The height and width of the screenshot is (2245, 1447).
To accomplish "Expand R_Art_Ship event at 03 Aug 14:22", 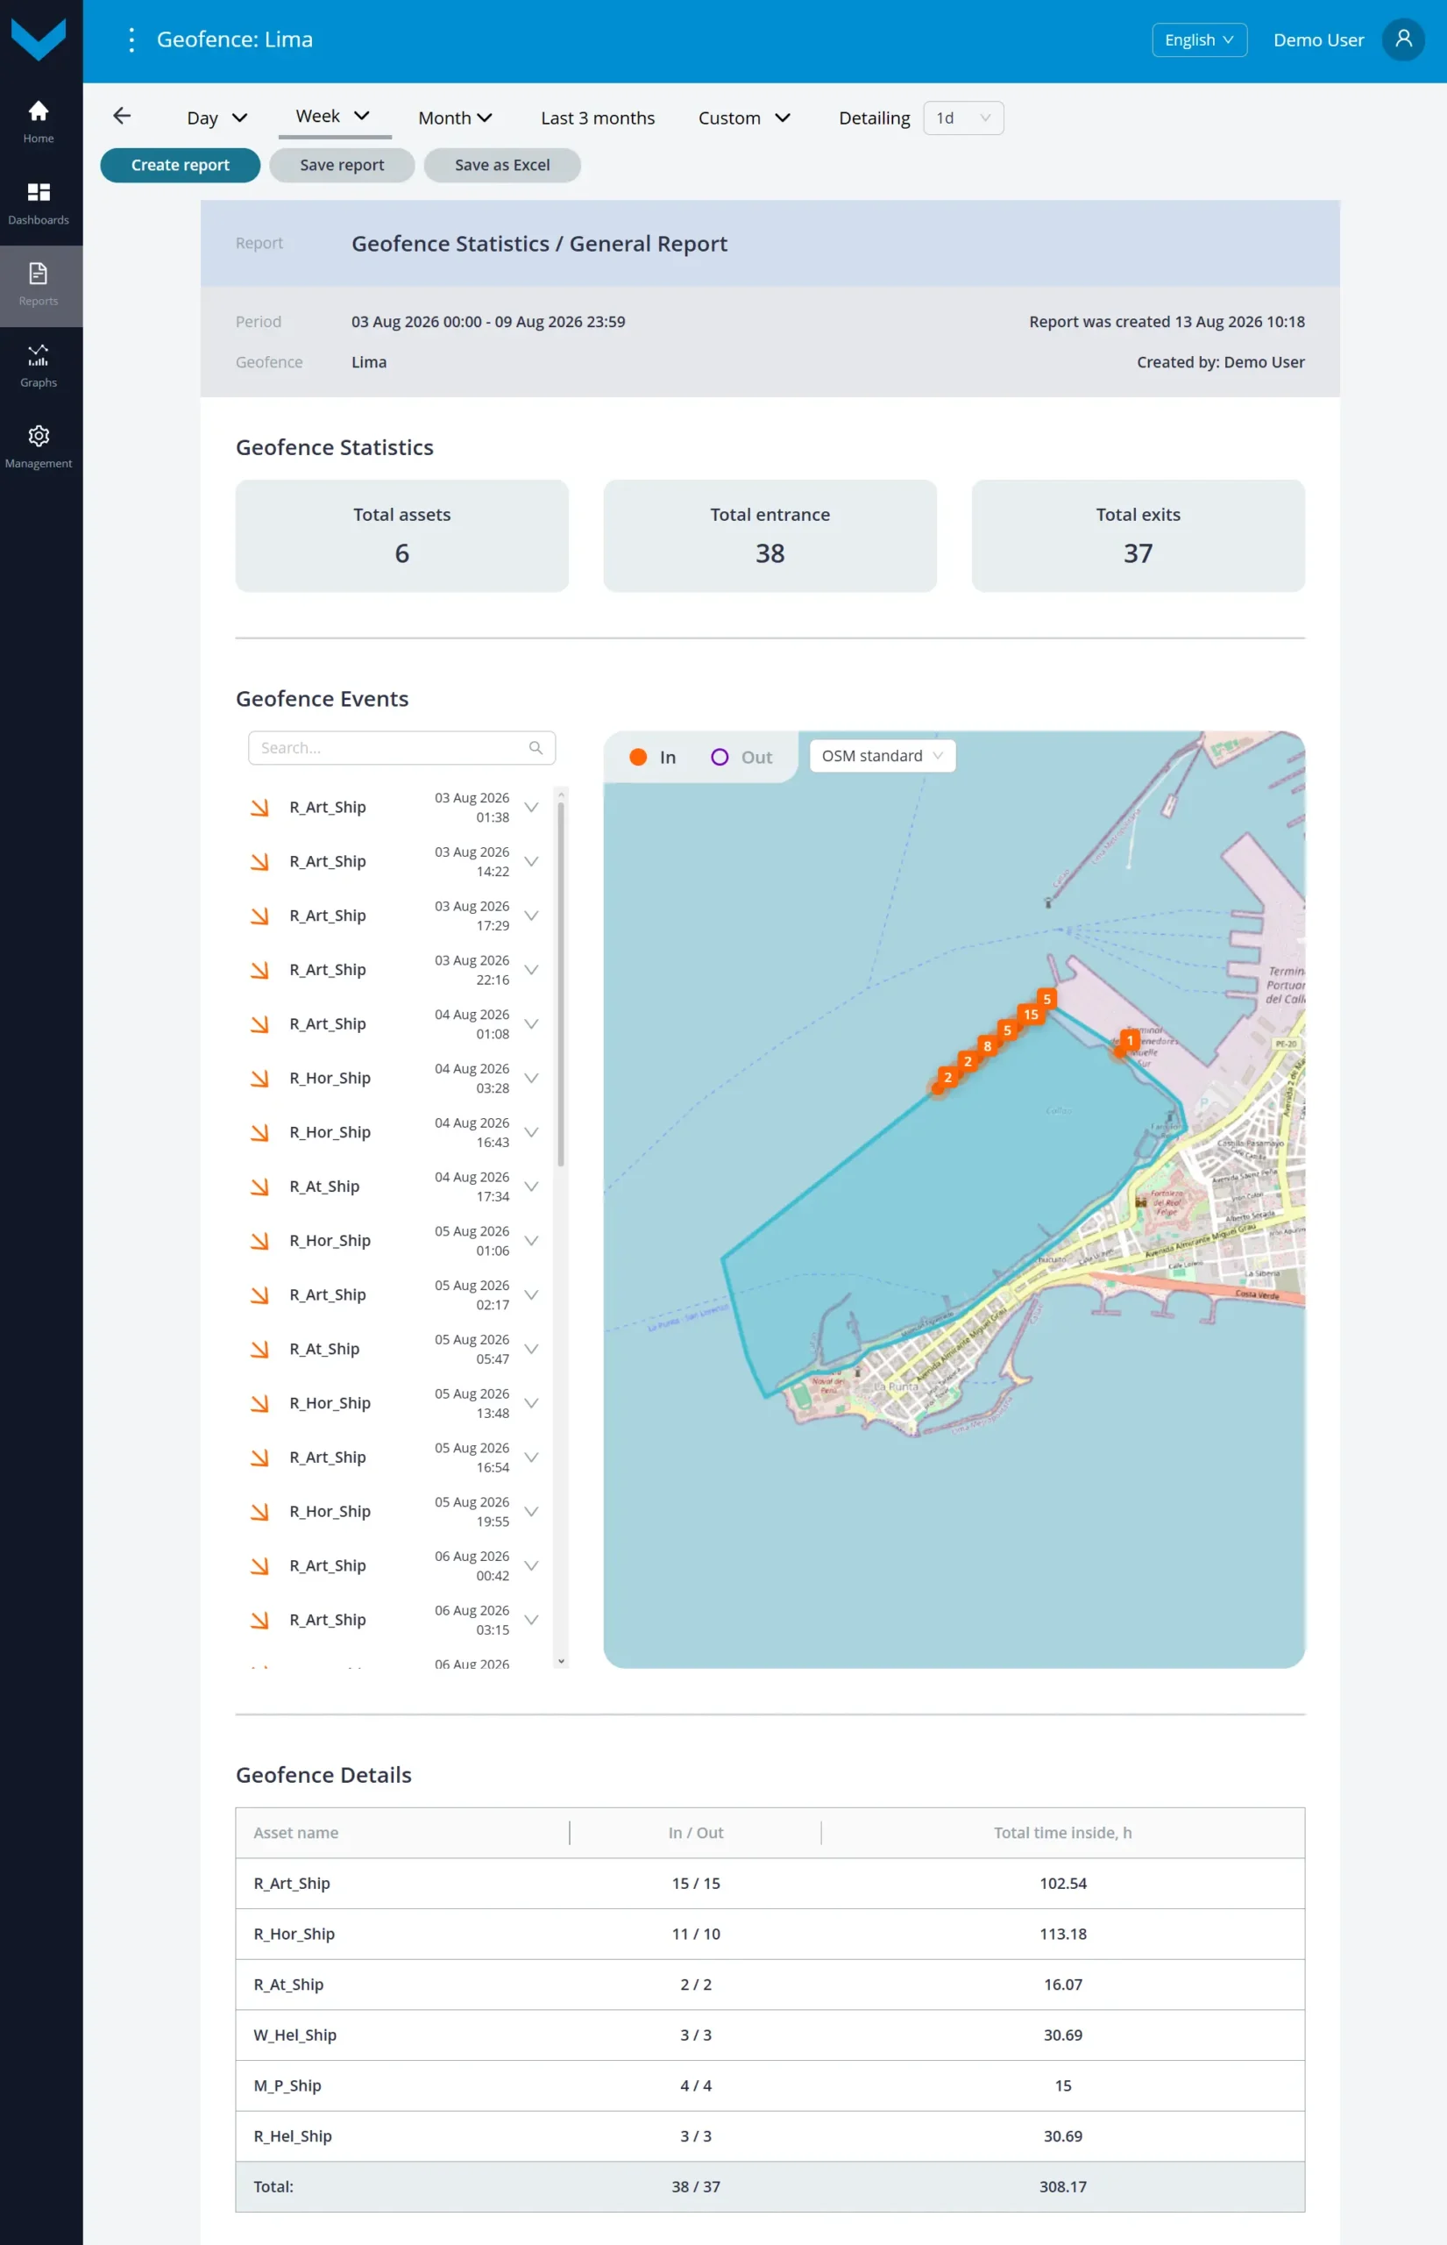I will tap(531, 862).
